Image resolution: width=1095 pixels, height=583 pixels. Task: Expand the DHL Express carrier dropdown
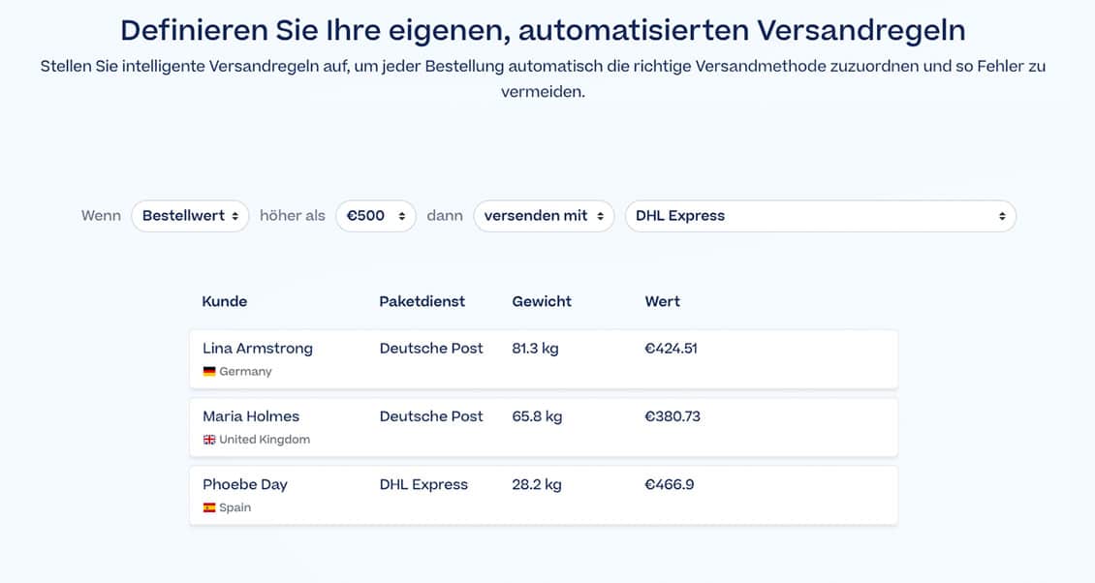click(x=820, y=216)
